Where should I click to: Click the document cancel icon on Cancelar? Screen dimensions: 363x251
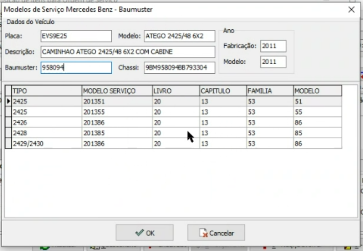[203, 233]
